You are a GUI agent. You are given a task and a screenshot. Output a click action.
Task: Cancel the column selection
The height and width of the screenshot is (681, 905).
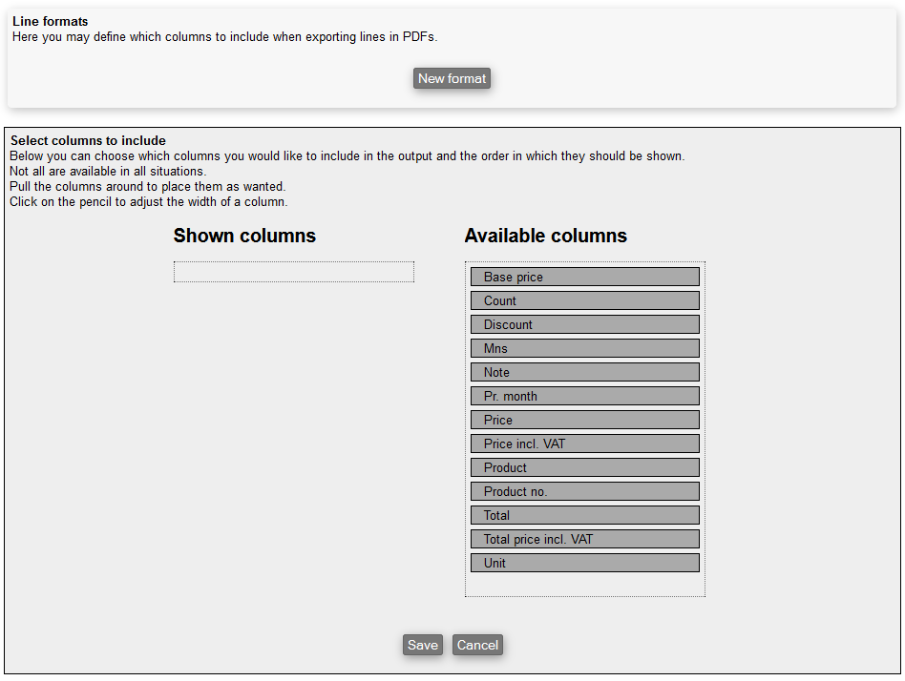(477, 645)
